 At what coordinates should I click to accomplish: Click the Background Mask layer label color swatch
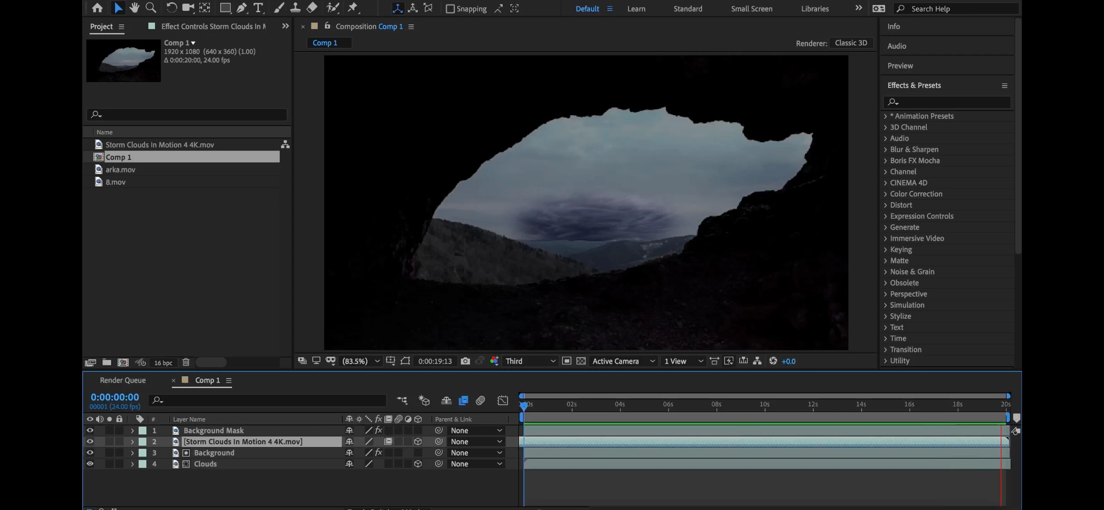tap(142, 430)
